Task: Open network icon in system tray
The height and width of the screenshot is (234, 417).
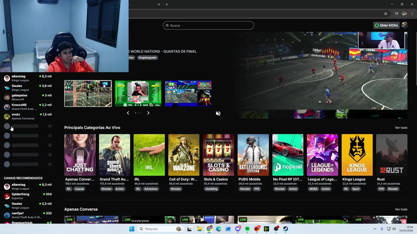Action: (388, 229)
